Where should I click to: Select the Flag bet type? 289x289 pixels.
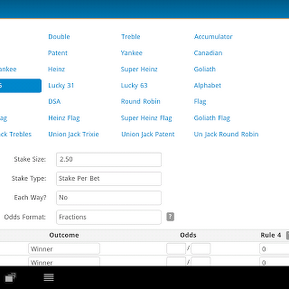(x=200, y=101)
